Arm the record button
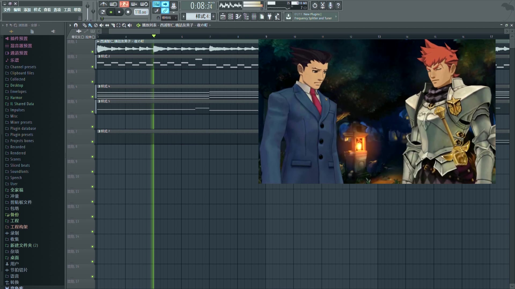The width and height of the screenshot is (515, 289). pyautogui.click(x=128, y=12)
